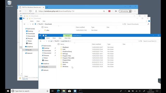Click Back arrow in Local Disk window
The height and width of the screenshot is (93, 166).
41,41
